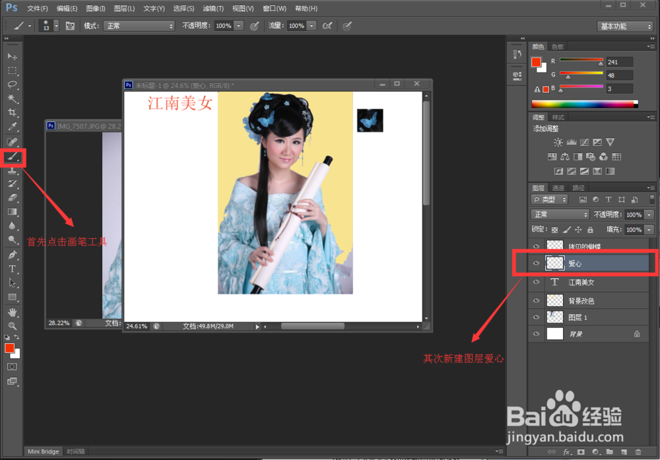Select the Eraser tool
660x460 pixels.
12,198
